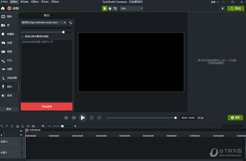Click the camera snapshot icon

pos(34,126)
